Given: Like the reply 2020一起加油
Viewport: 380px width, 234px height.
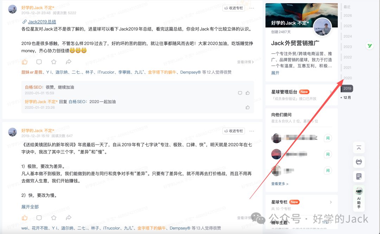Looking at the screenshot, I should [x=248, y=107].
